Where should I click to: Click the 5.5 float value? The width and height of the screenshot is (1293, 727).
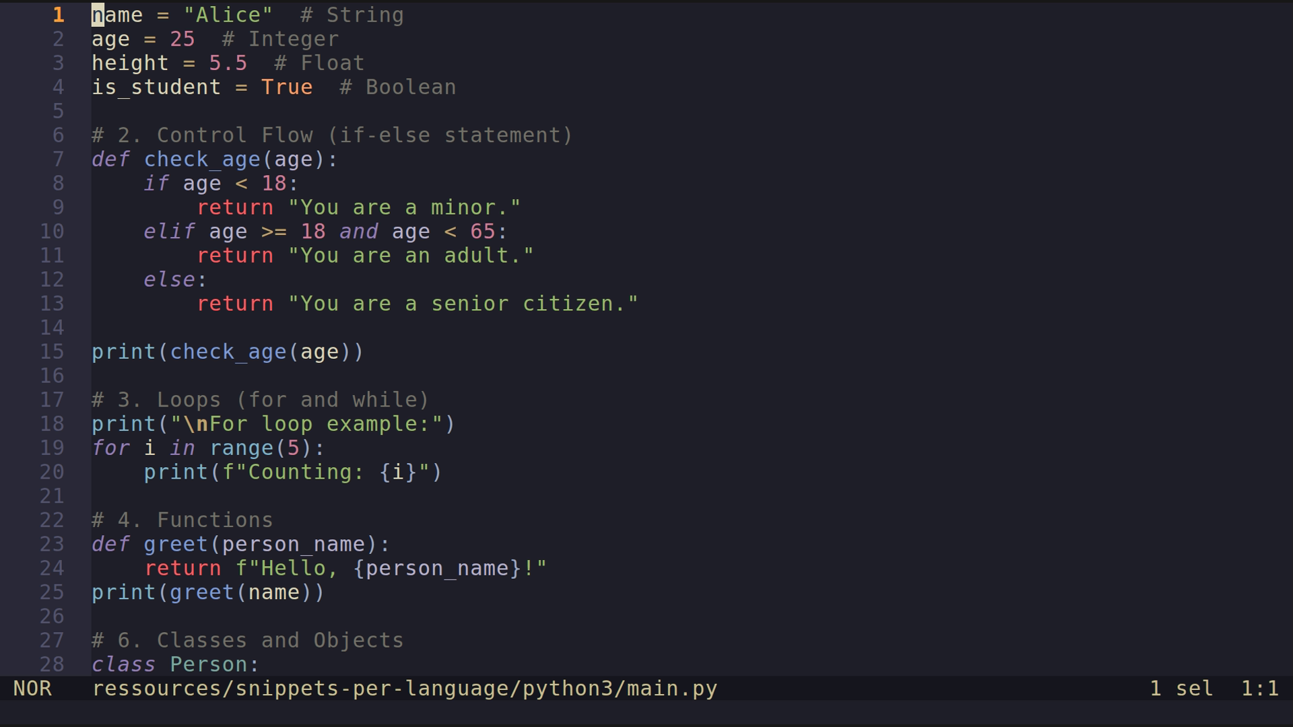[228, 63]
